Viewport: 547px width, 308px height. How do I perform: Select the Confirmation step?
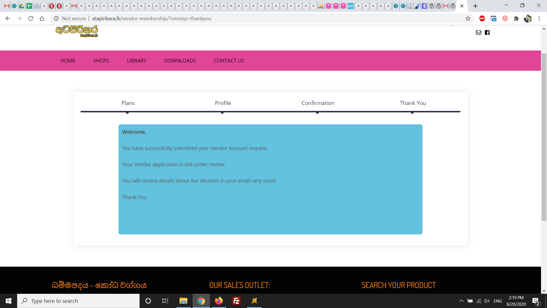(318, 103)
